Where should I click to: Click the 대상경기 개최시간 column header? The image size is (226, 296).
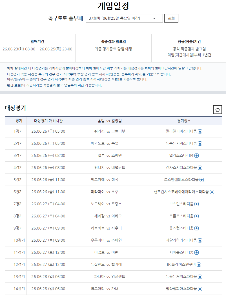tap(48, 121)
